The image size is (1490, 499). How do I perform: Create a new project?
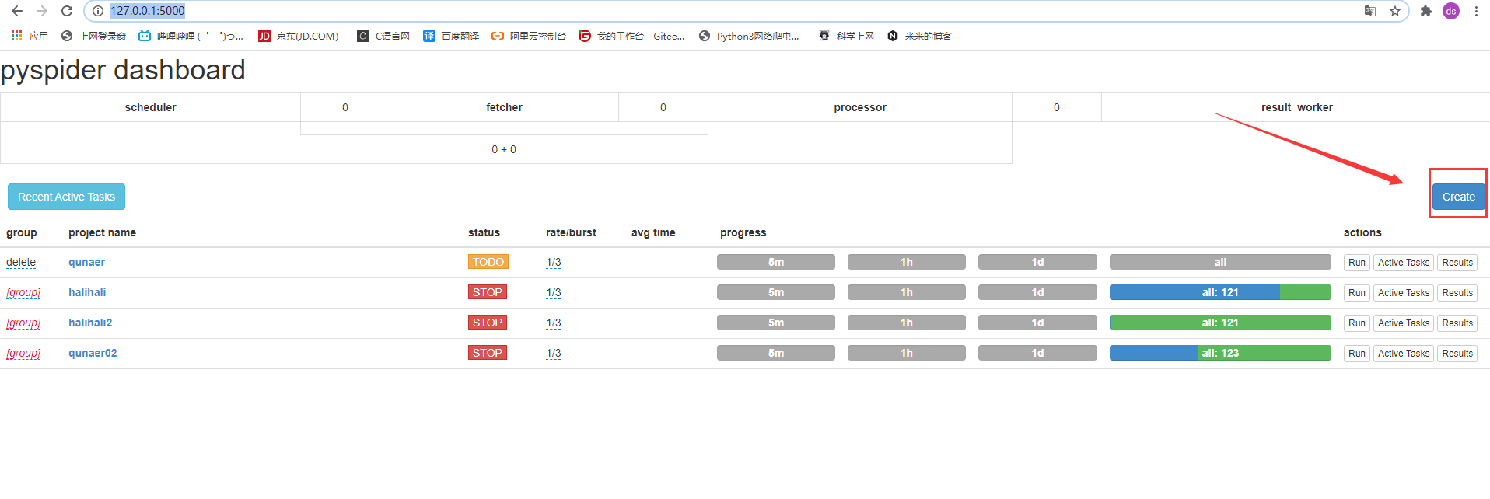[1458, 197]
